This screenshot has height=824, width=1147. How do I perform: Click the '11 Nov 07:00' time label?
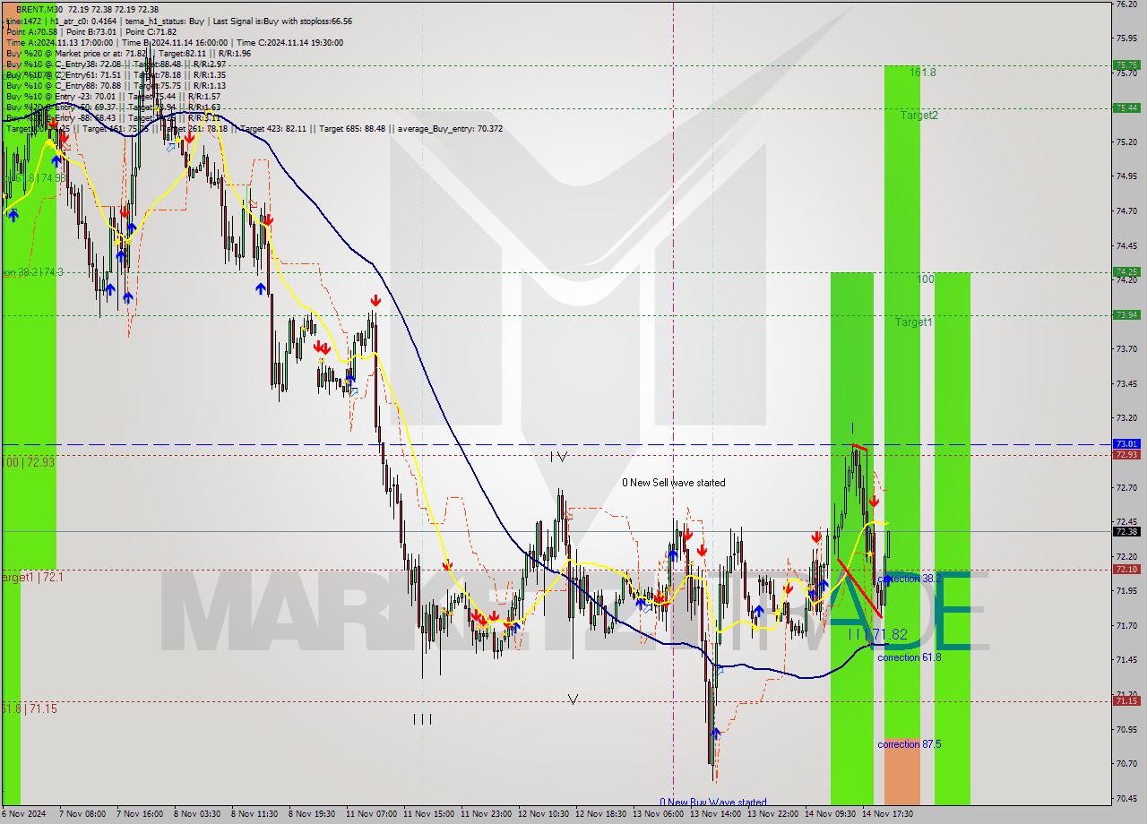369,814
